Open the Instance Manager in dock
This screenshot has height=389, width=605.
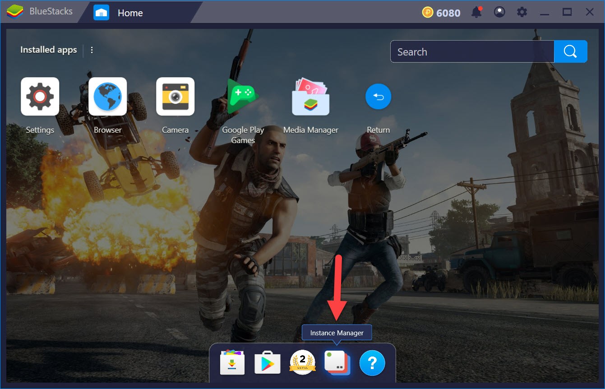[337, 362]
